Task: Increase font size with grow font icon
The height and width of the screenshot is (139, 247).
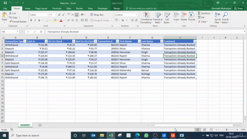Action: coord(59,15)
